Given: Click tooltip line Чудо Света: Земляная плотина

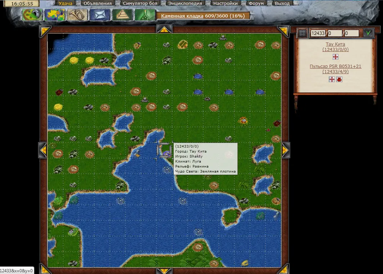Looking at the screenshot, I should 205,172.
